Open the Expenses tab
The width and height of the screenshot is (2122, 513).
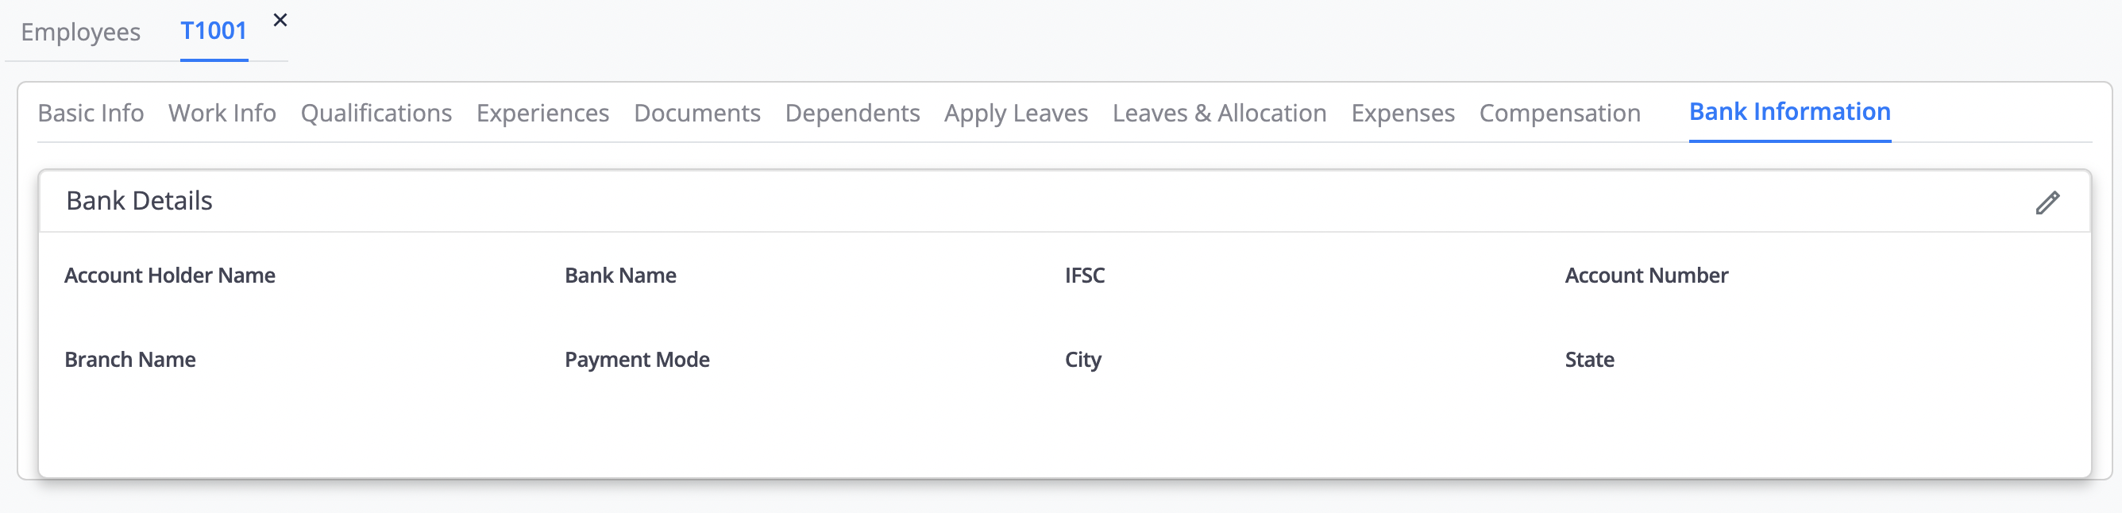tap(1402, 113)
